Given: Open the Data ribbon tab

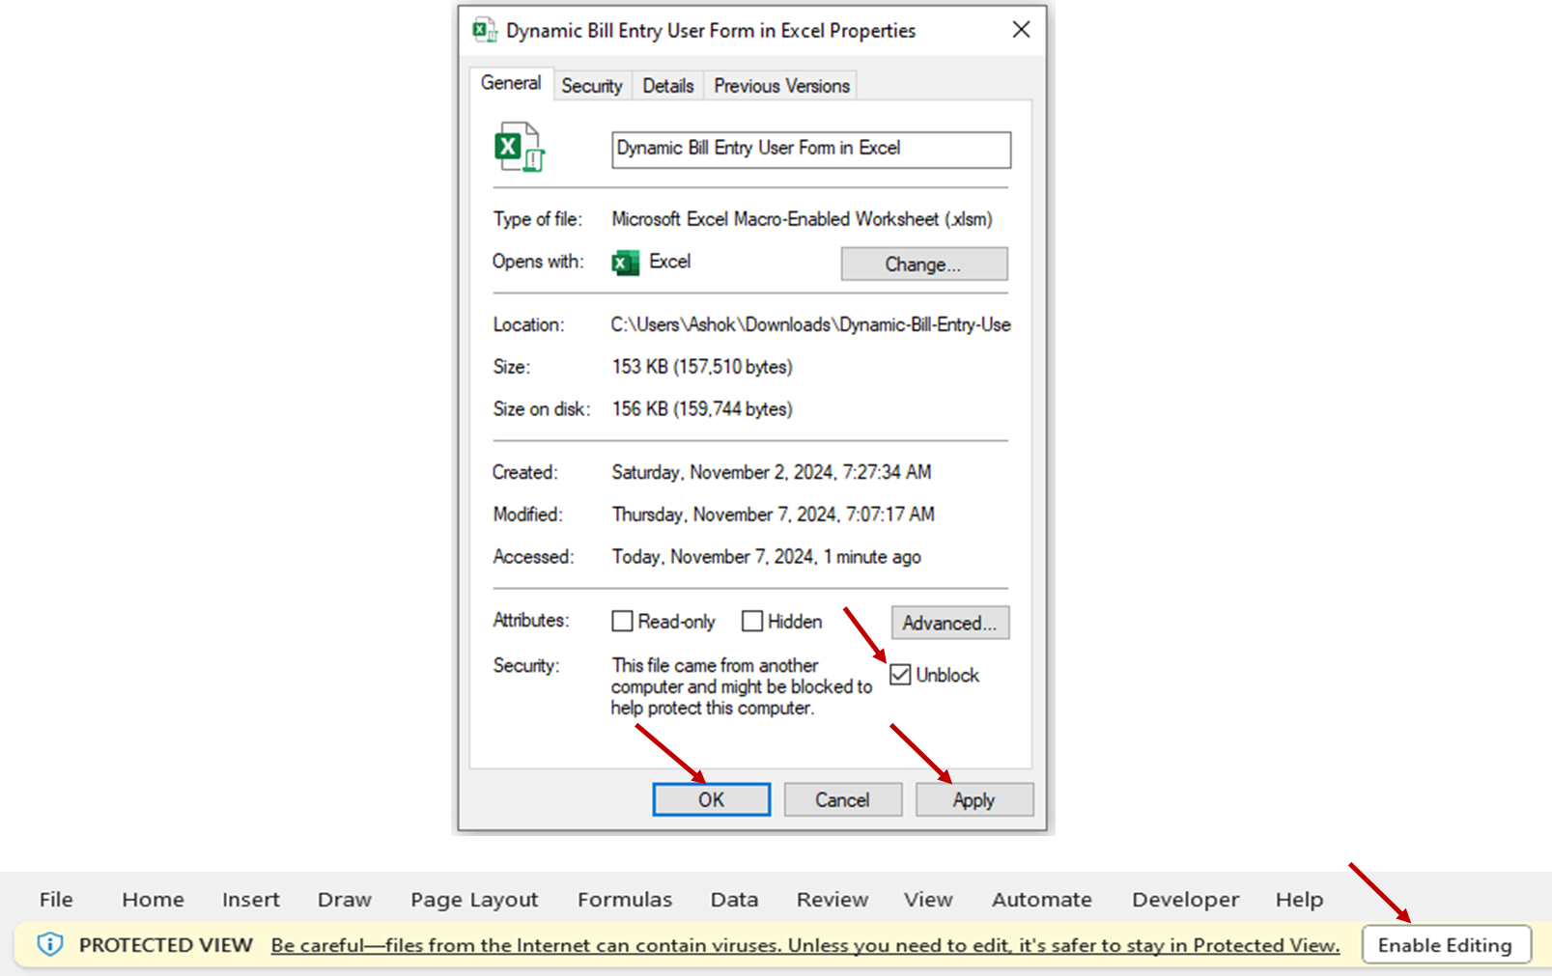Looking at the screenshot, I should [734, 899].
